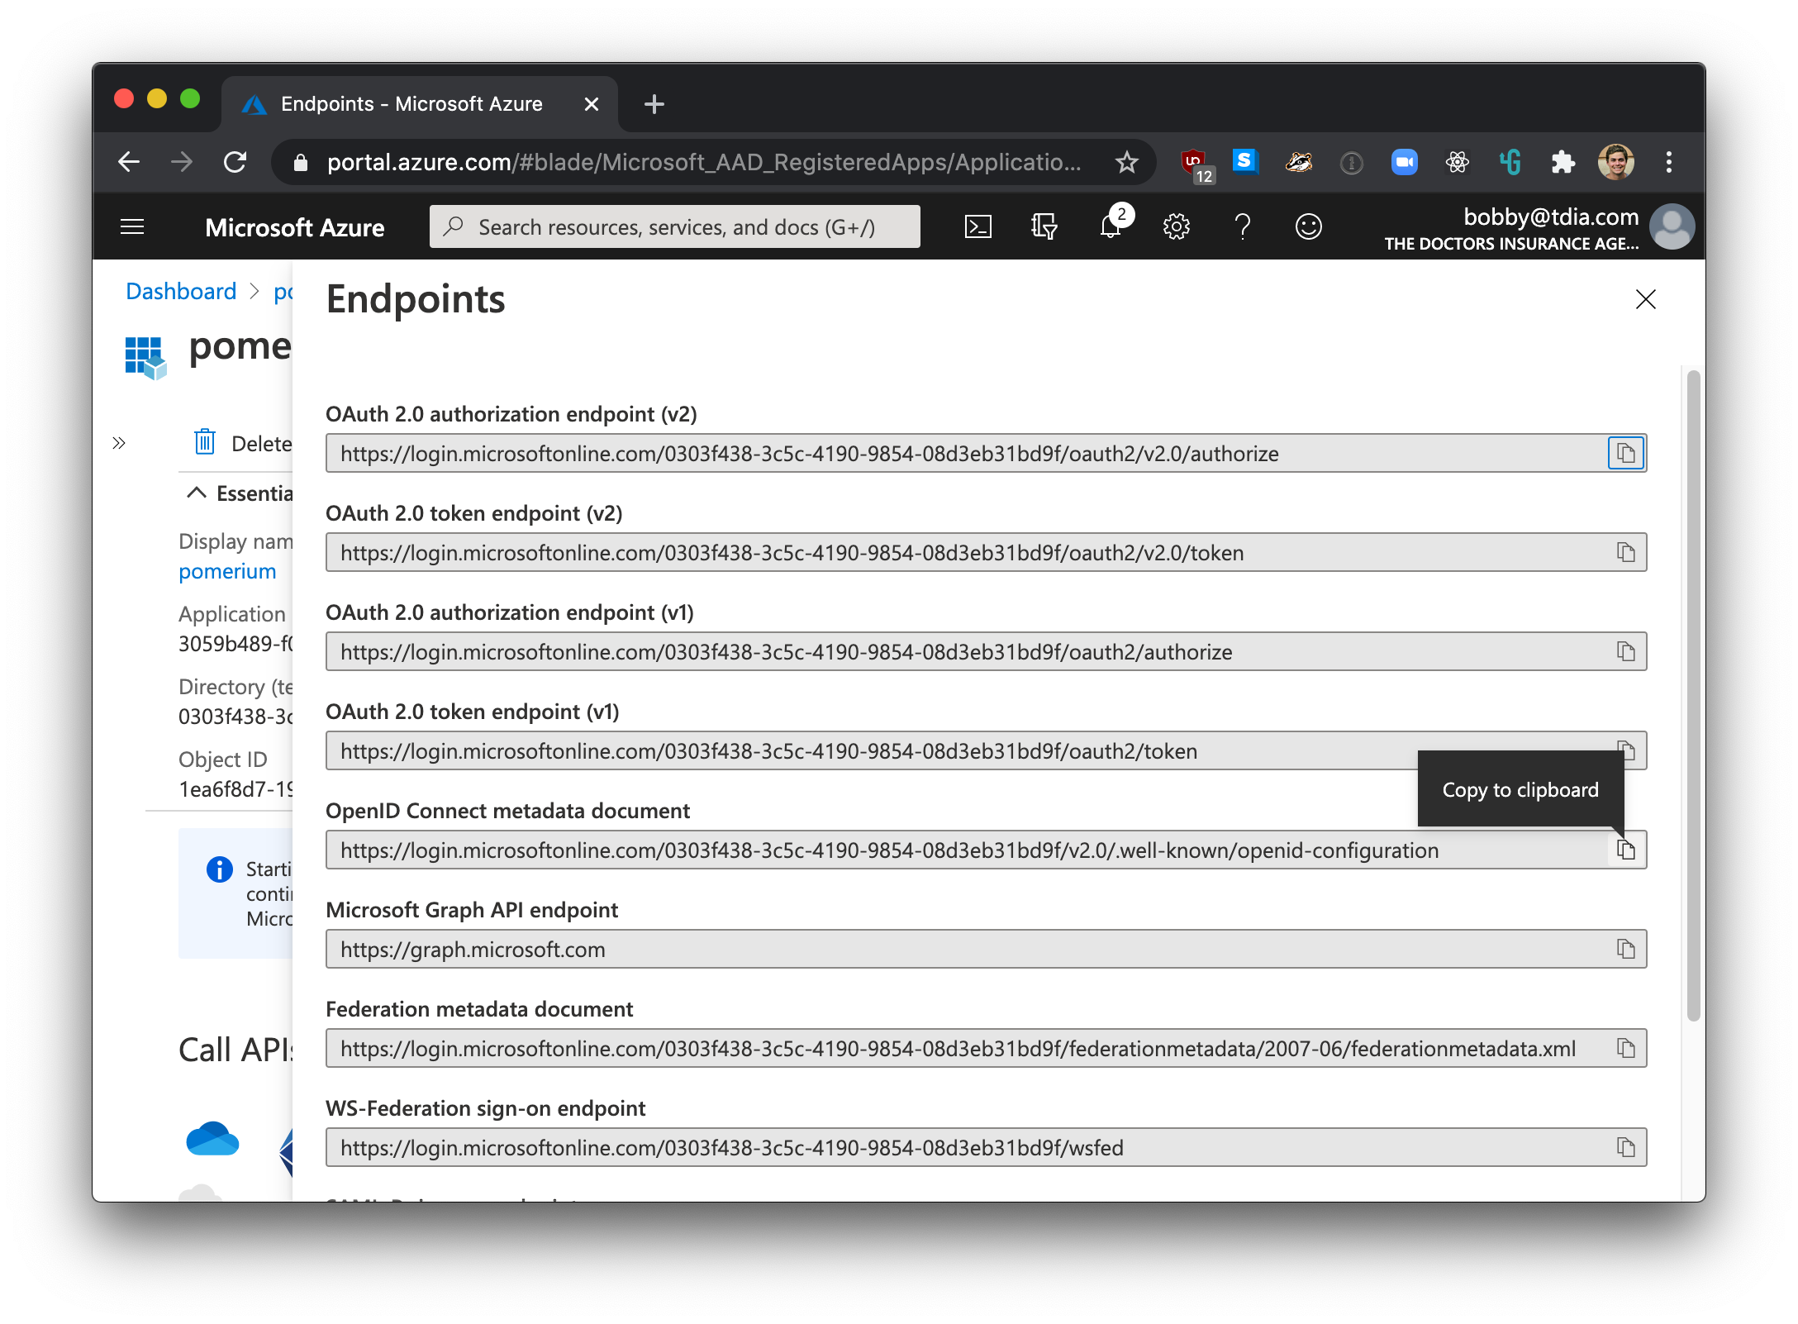Open Azure notifications bell icon
This screenshot has width=1798, height=1324.
1115,226
